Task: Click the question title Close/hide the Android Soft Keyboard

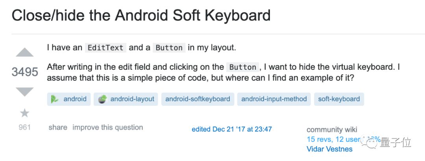Action: coord(141,15)
